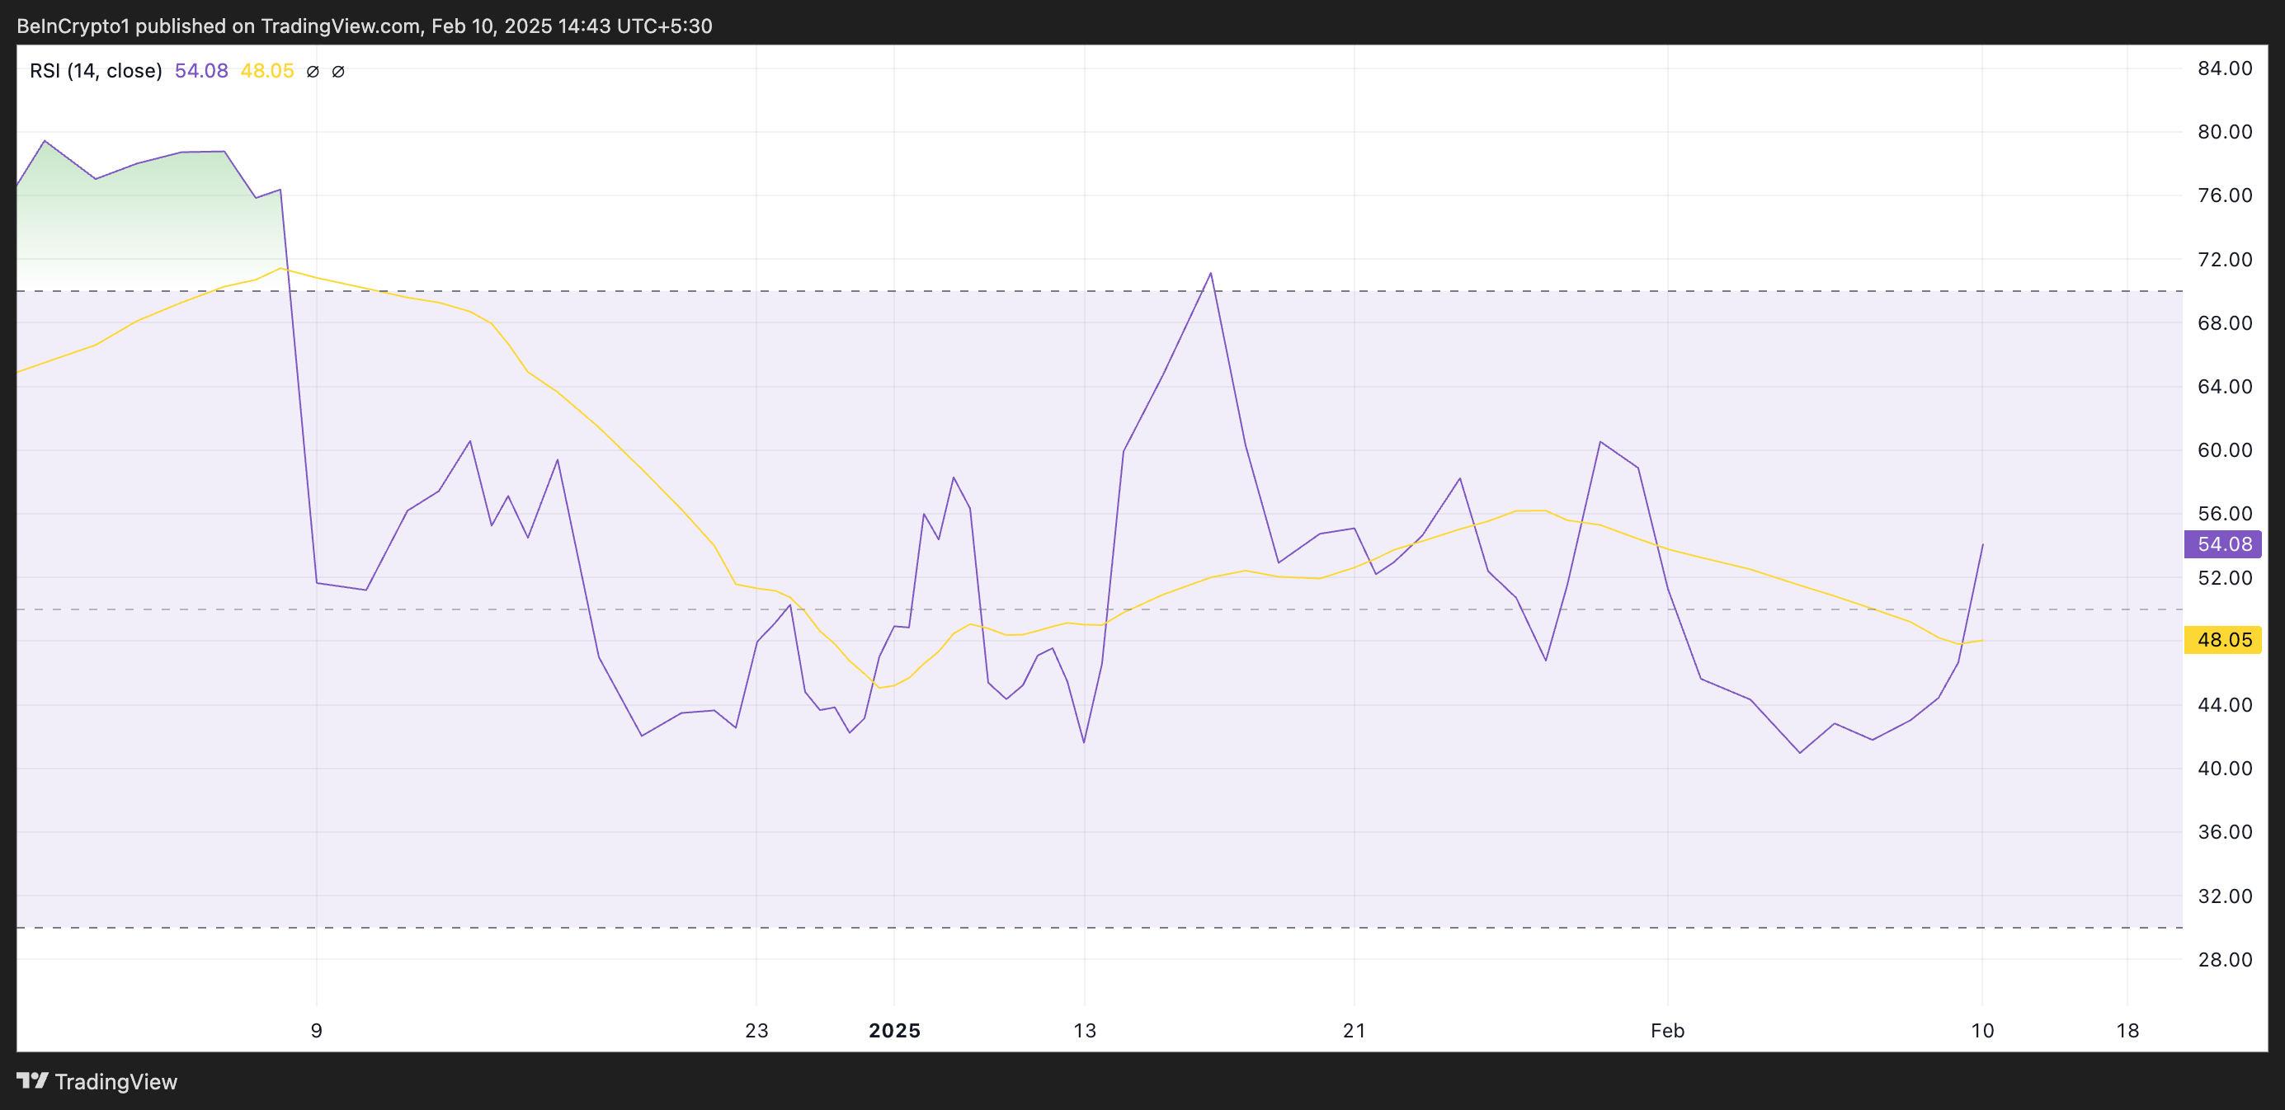Screen dimensions: 2285x1110
Task: Click the 18 date axis label
Action: 2127,1030
